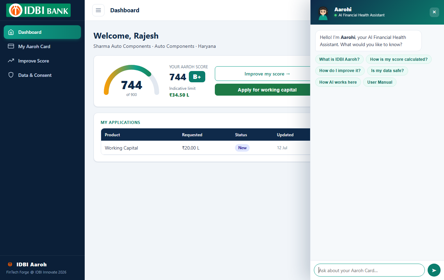The height and width of the screenshot is (280, 444).
Task: Ask 'What is IDBI Aaroh?' suggestion
Action: click(339, 59)
